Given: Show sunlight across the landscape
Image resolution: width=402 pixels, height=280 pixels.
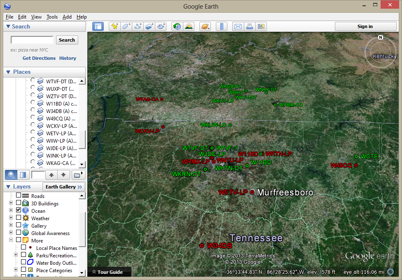Looking at the screenshot, I should coord(189,26).
